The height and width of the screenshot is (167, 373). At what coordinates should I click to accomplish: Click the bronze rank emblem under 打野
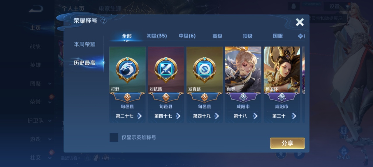[x=127, y=97]
